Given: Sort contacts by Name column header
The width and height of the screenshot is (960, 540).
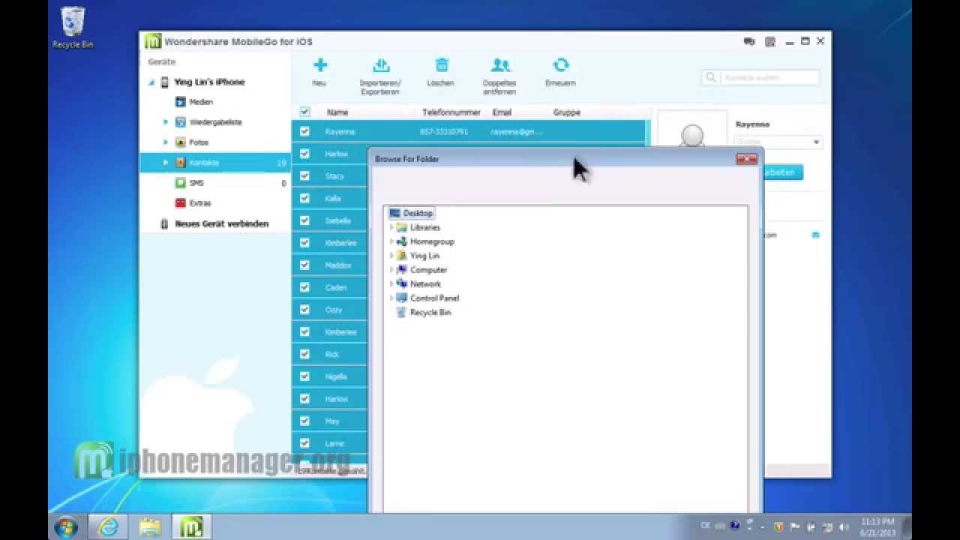Looking at the screenshot, I should pyautogui.click(x=337, y=112).
